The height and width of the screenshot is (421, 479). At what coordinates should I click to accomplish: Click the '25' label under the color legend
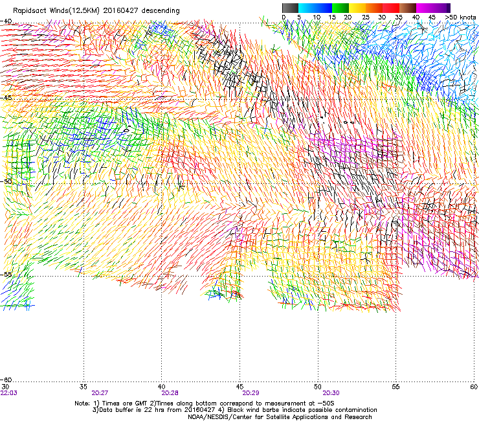pos(366,17)
